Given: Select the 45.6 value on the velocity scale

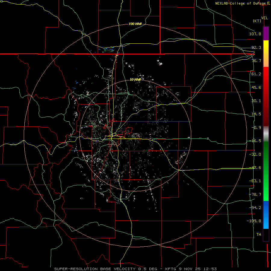Looking at the screenshot, I should coord(256,87).
